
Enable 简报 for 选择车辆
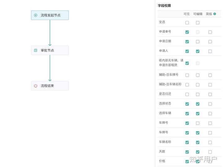(210, 113)
